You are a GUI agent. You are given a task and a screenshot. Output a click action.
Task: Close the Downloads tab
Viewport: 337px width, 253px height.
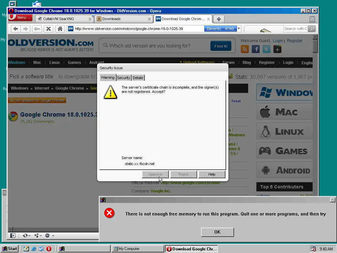149,19
